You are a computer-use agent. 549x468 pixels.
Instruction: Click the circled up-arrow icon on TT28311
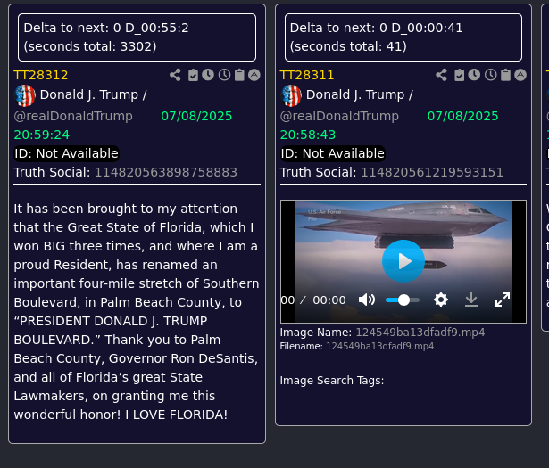coord(520,75)
